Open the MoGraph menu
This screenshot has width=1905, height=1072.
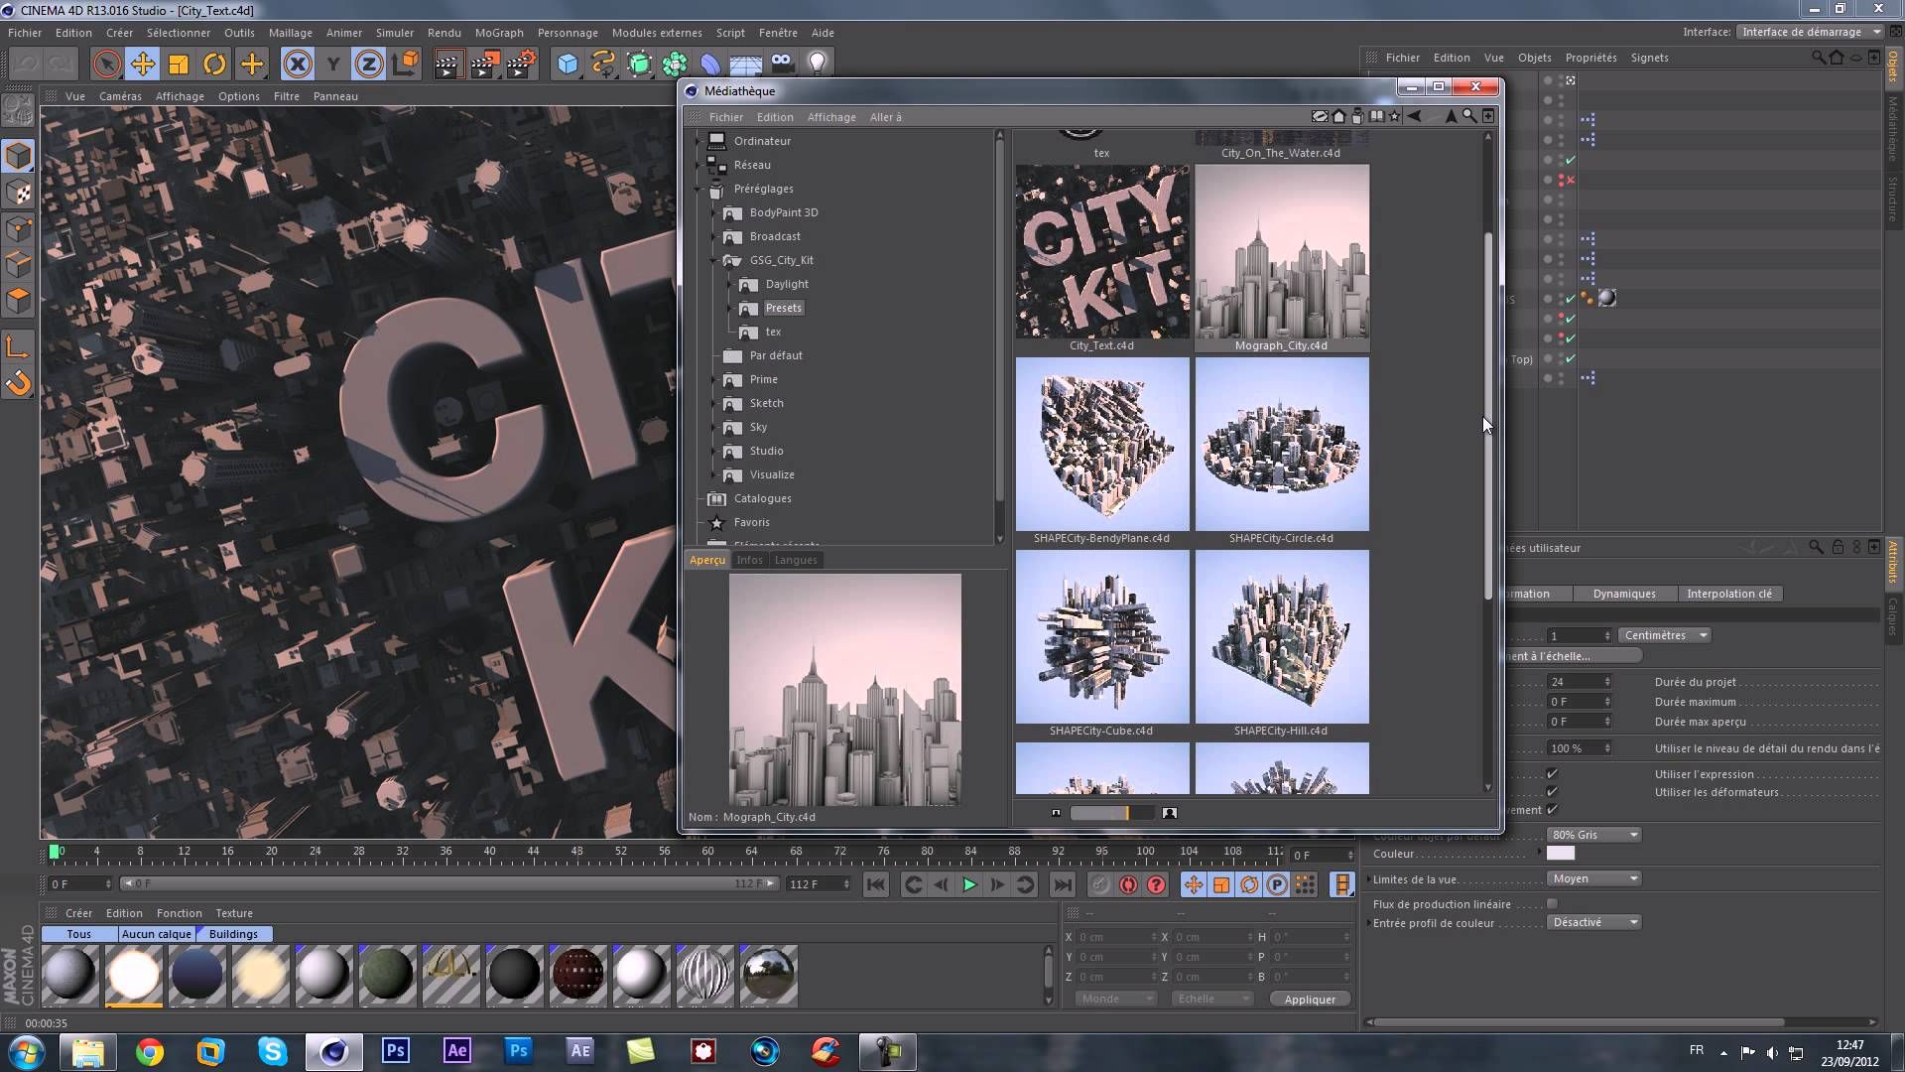[x=498, y=33]
